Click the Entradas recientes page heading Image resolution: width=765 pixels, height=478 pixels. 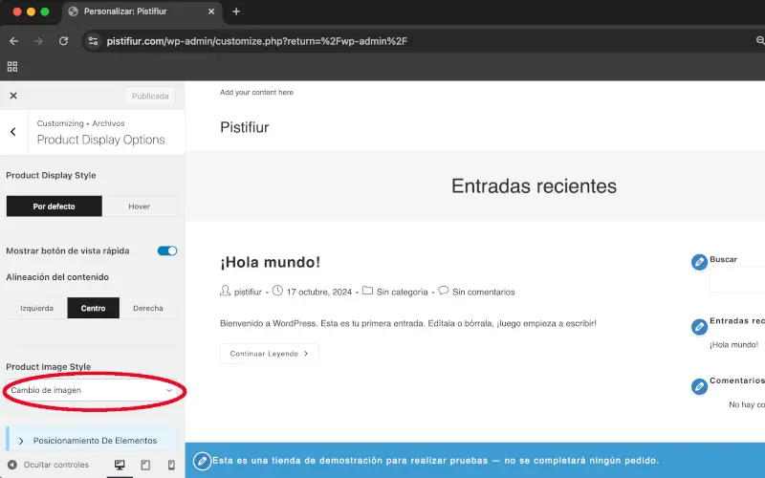534,186
